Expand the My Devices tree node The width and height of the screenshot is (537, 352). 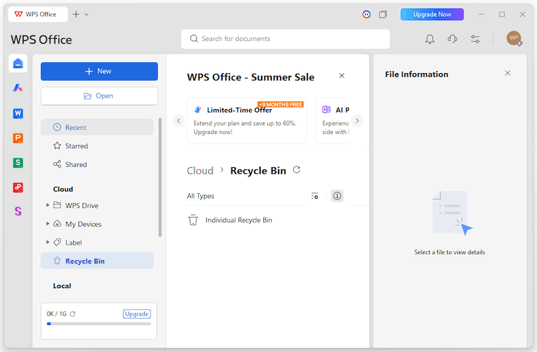click(x=48, y=224)
